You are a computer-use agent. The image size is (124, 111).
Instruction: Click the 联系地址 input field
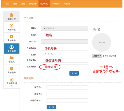pyautogui.click(x=65, y=67)
